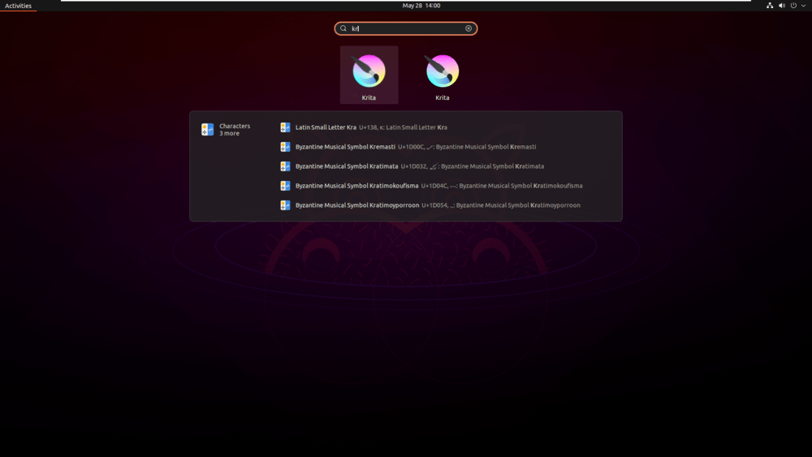Open the Characters app provider icon

[x=207, y=129]
